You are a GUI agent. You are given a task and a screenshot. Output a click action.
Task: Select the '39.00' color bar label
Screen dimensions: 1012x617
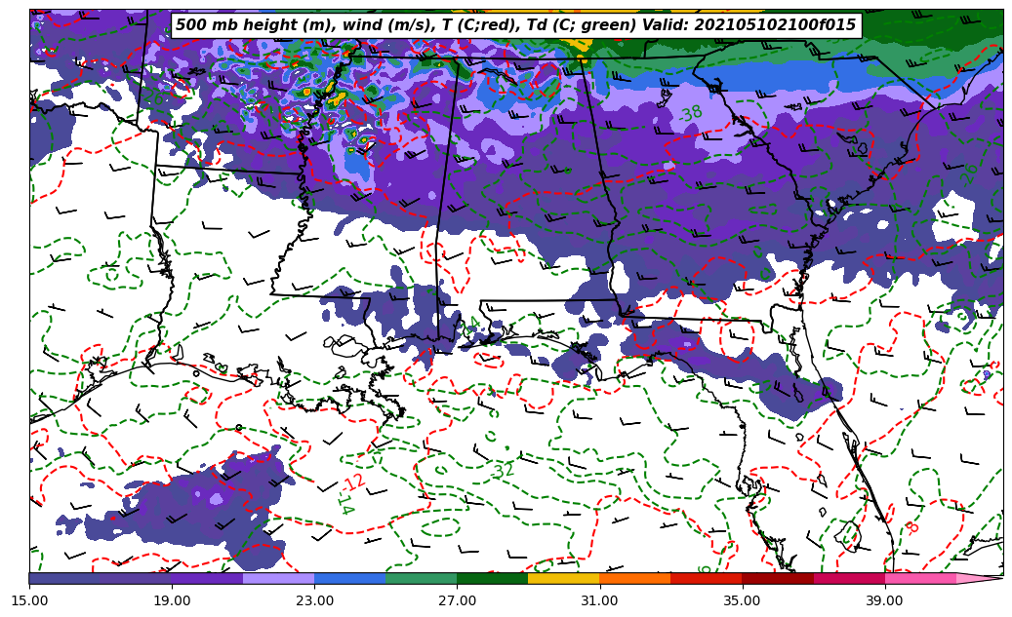pyautogui.click(x=885, y=600)
